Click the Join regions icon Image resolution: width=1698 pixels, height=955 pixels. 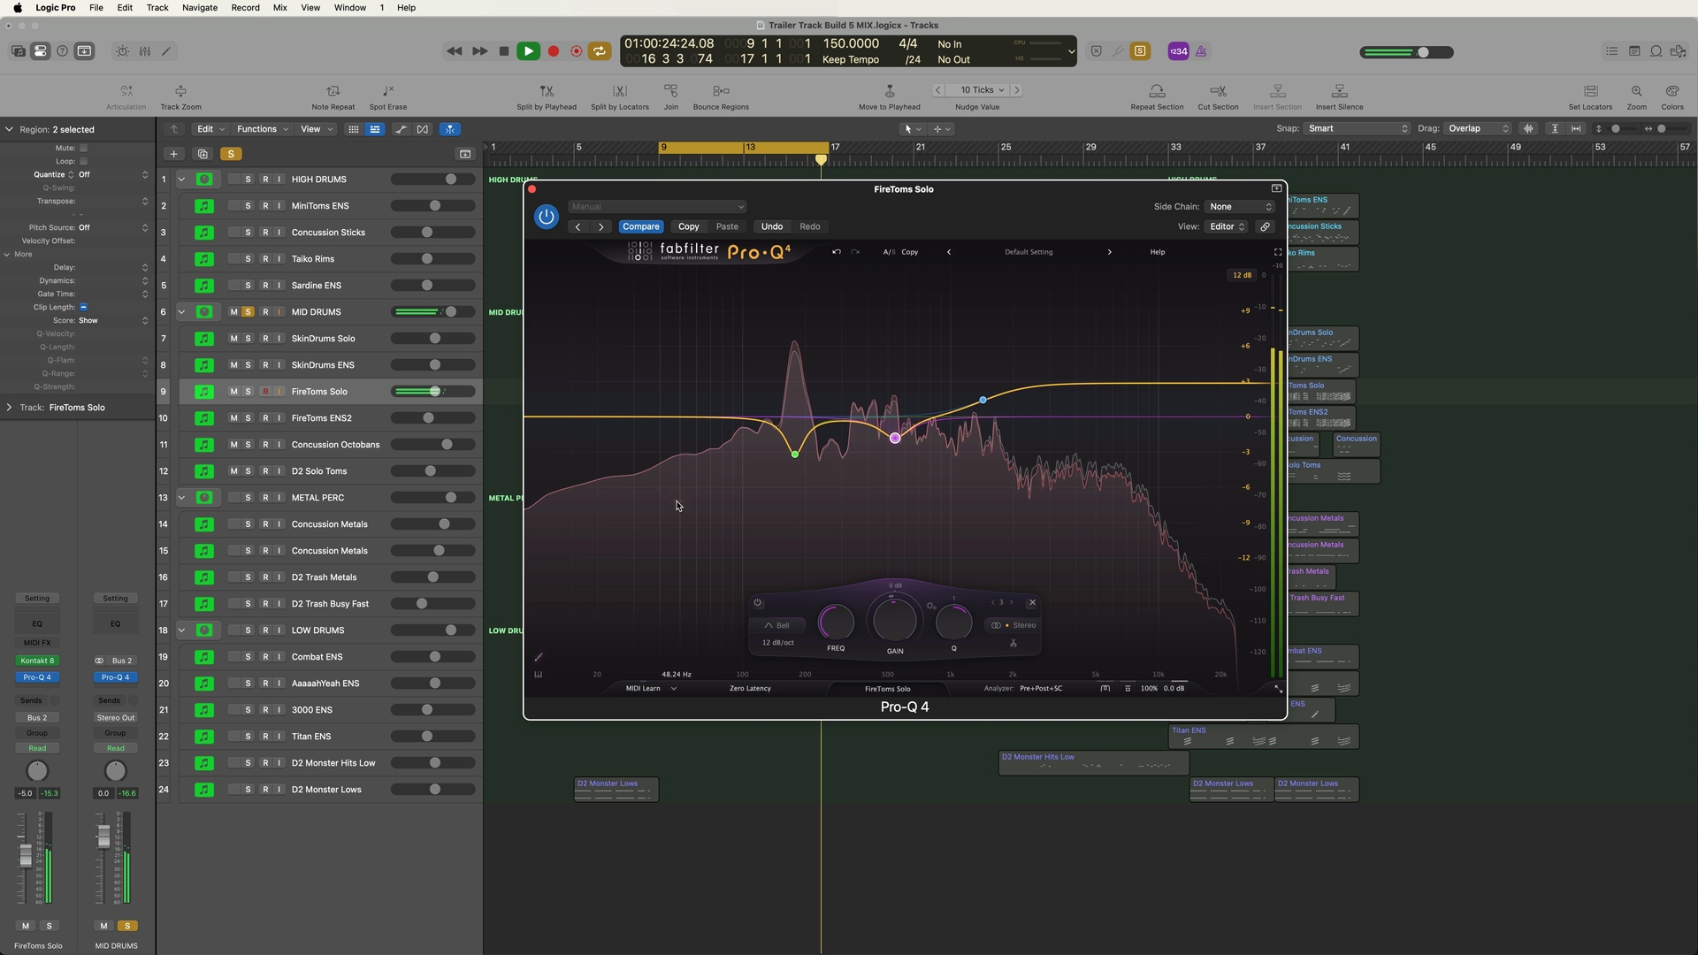coord(671,91)
